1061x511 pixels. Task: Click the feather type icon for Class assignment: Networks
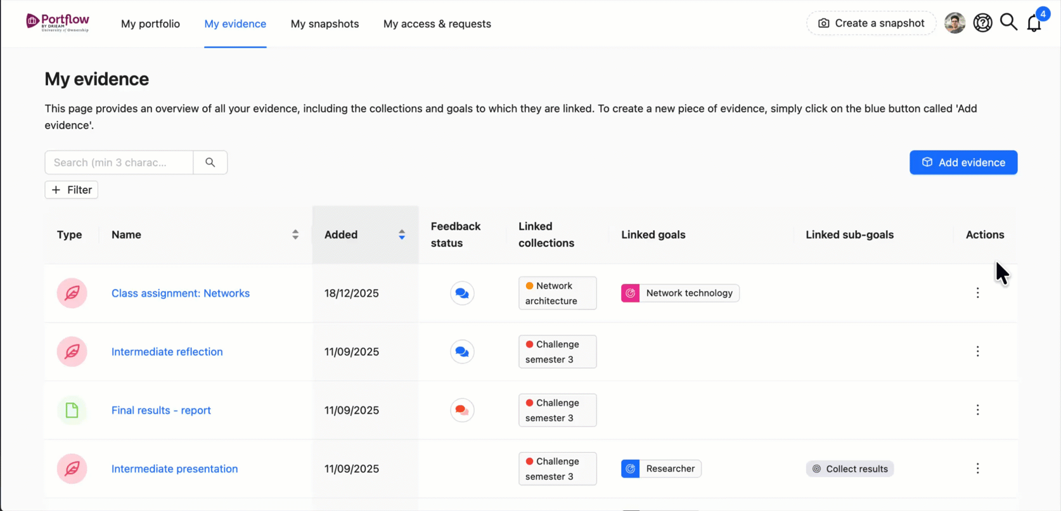coord(72,293)
